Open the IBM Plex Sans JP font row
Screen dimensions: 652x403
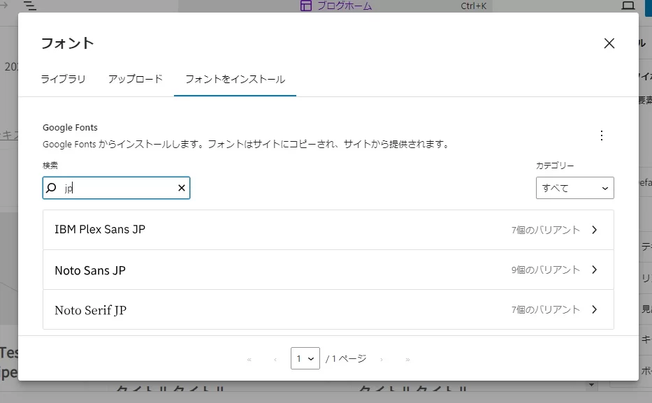(328, 230)
